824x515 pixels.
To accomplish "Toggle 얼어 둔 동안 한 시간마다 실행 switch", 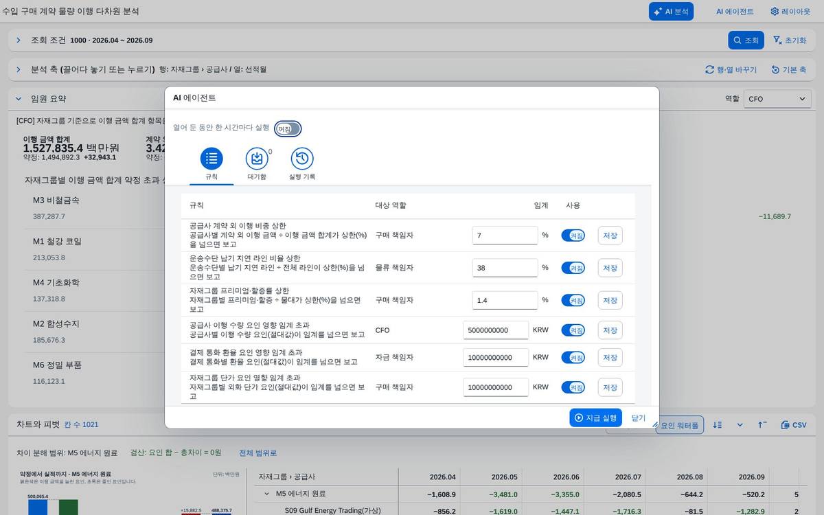I will click(x=288, y=129).
